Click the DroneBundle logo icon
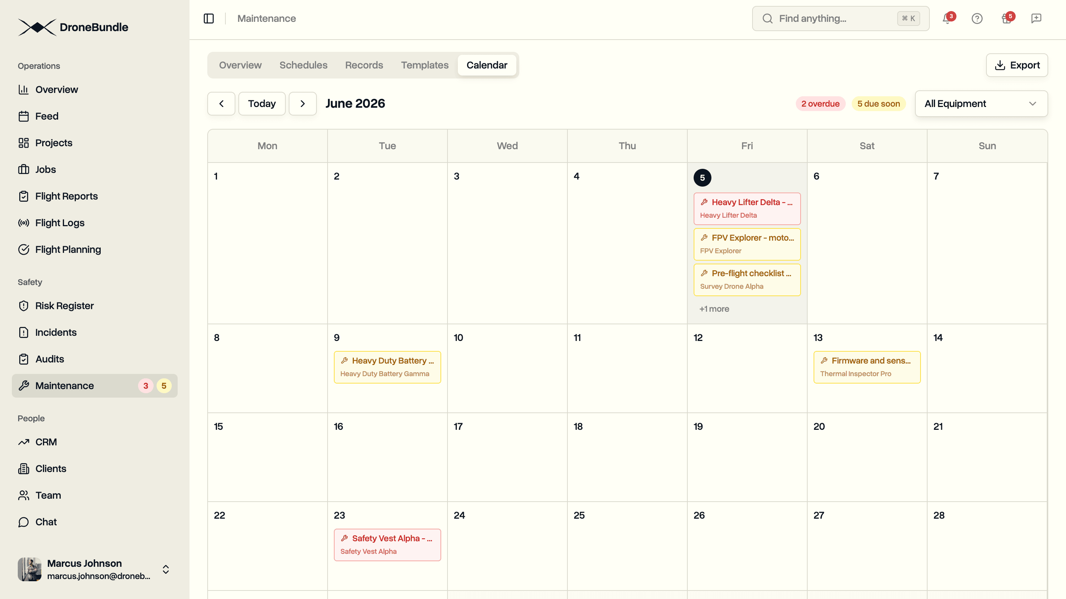 [x=37, y=27]
